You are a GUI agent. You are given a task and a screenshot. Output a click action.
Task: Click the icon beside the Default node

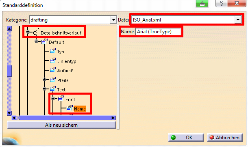[44, 41]
